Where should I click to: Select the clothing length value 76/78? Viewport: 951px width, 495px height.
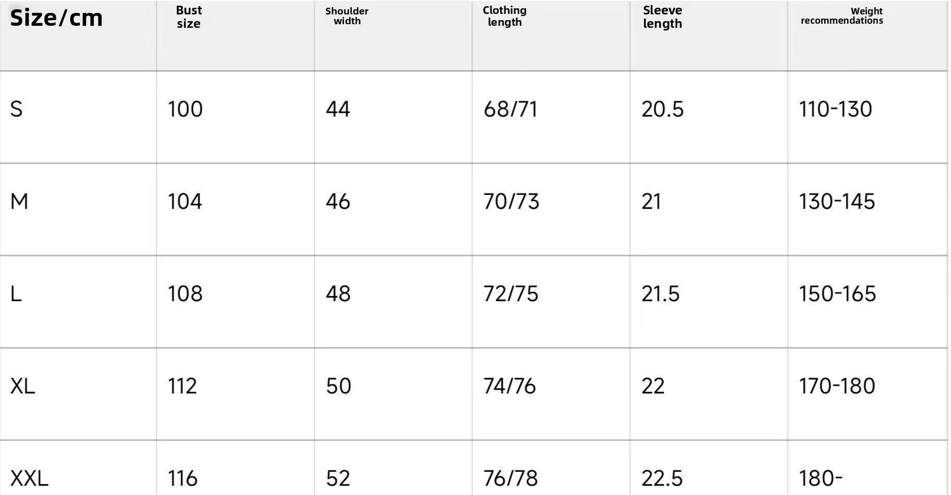(x=511, y=478)
